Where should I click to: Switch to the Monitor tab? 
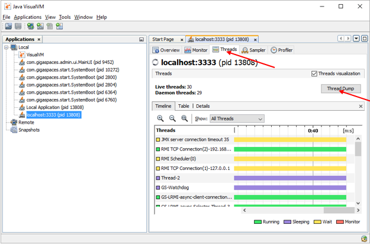point(196,50)
